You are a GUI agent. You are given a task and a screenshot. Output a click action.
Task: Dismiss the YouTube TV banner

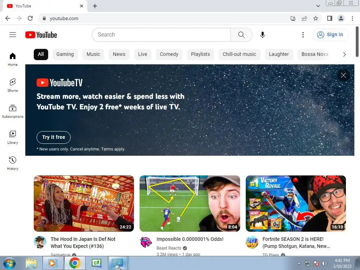[x=343, y=75]
